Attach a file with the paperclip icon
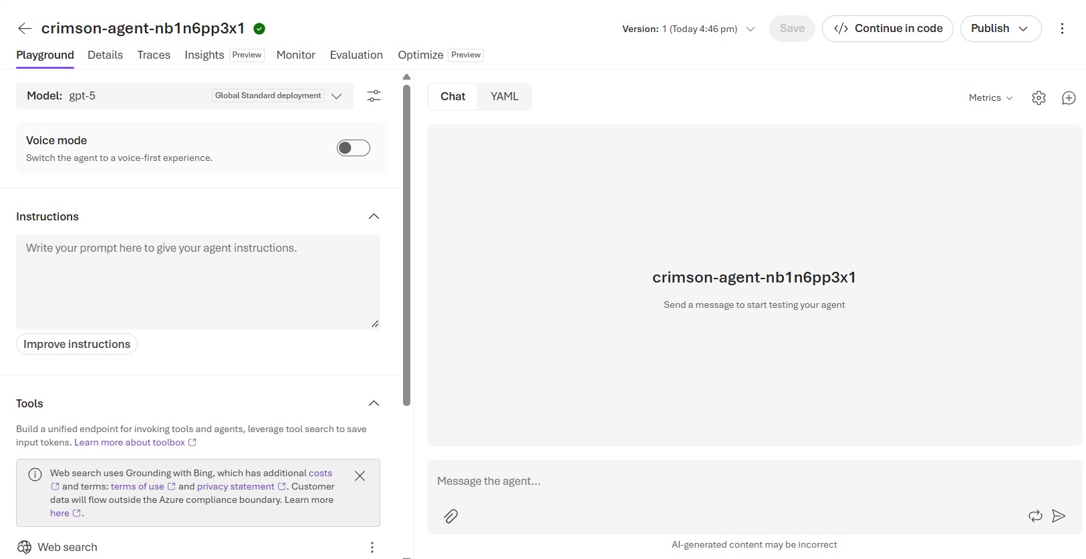This screenshot has width=1086, height=559. 451,516
